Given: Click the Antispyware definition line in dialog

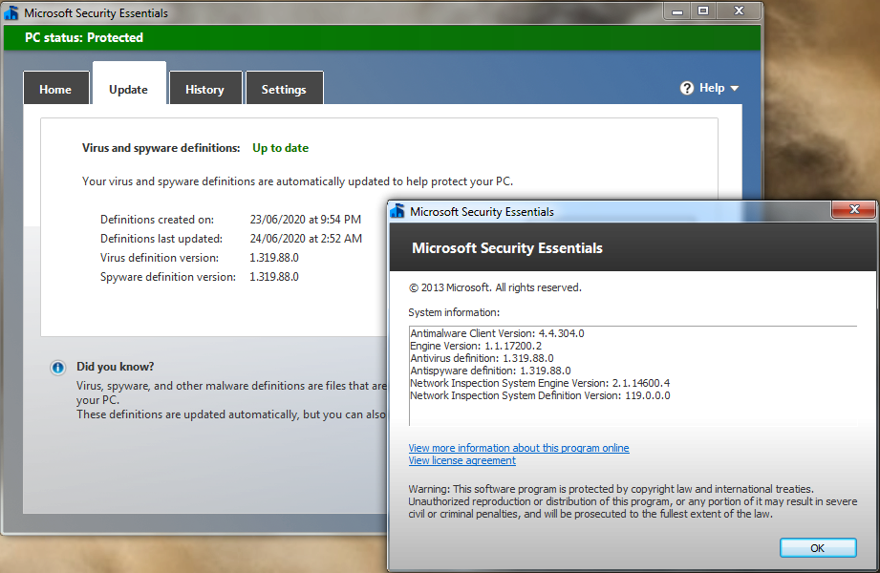Looking at the screenshot, I should pos(490,371).
